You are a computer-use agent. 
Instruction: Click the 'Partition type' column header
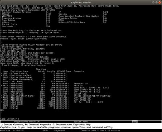(x=19, y=71)
